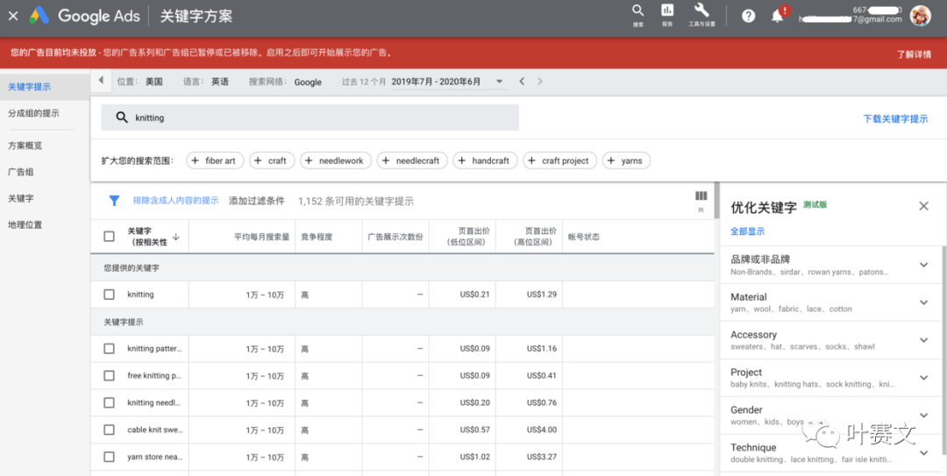Viewport: 947px width, 476px height.
Task: Expand the Material category
Action: click(923, 302)
